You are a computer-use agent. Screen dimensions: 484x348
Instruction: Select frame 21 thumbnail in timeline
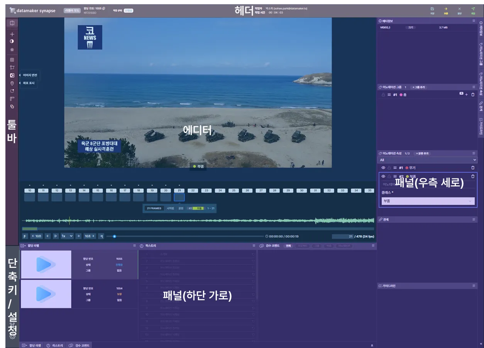click(x=179, y=197)
